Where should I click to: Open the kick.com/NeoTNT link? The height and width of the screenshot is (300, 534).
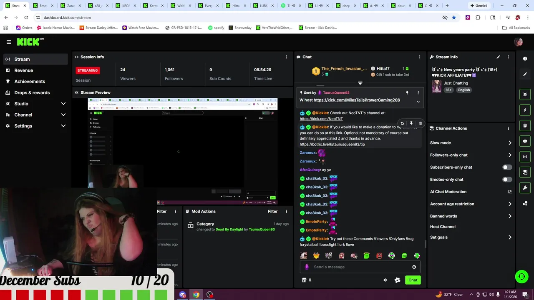(x=321, y=119)
